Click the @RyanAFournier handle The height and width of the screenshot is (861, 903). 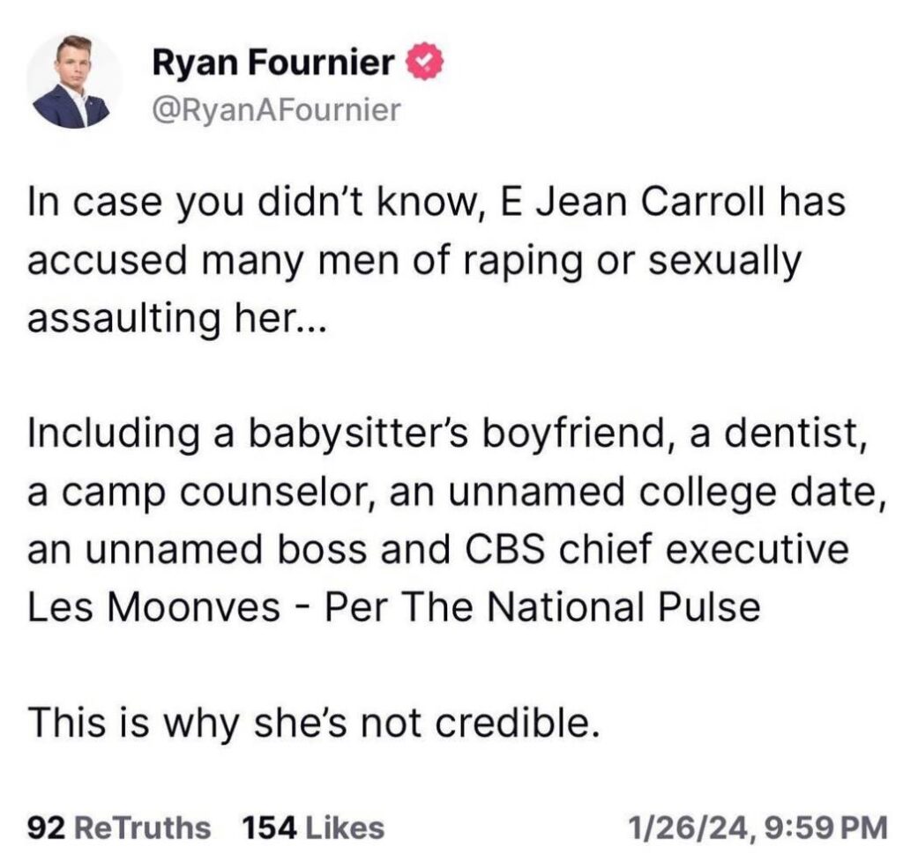[276, 108]
